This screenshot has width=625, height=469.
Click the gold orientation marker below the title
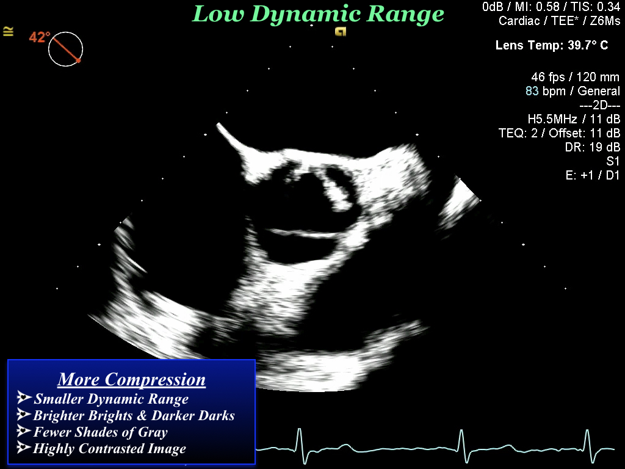pyautogui.click(x=341, y=33)
